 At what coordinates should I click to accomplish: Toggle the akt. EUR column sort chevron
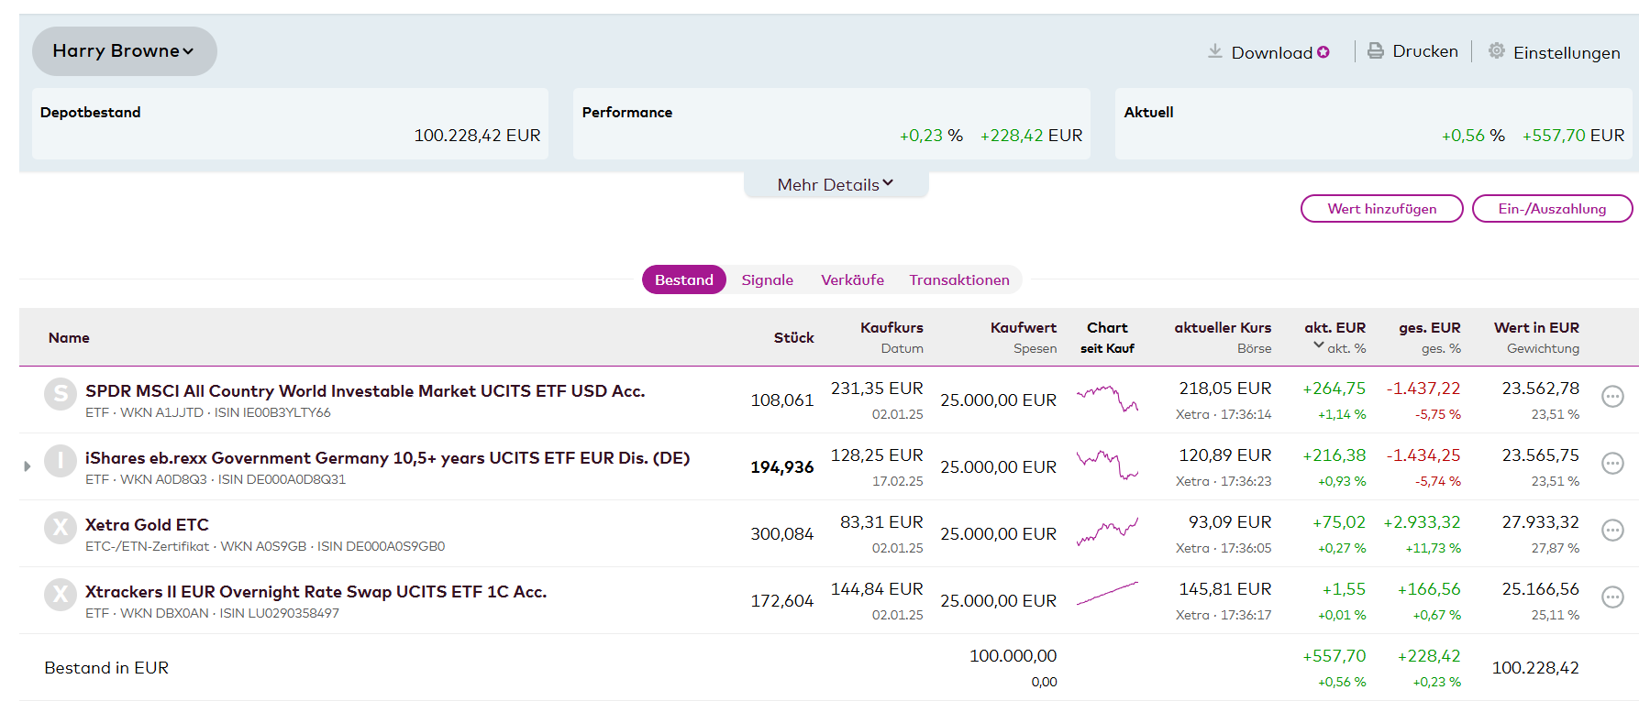pyautogui.click(x=1318, y=345)
